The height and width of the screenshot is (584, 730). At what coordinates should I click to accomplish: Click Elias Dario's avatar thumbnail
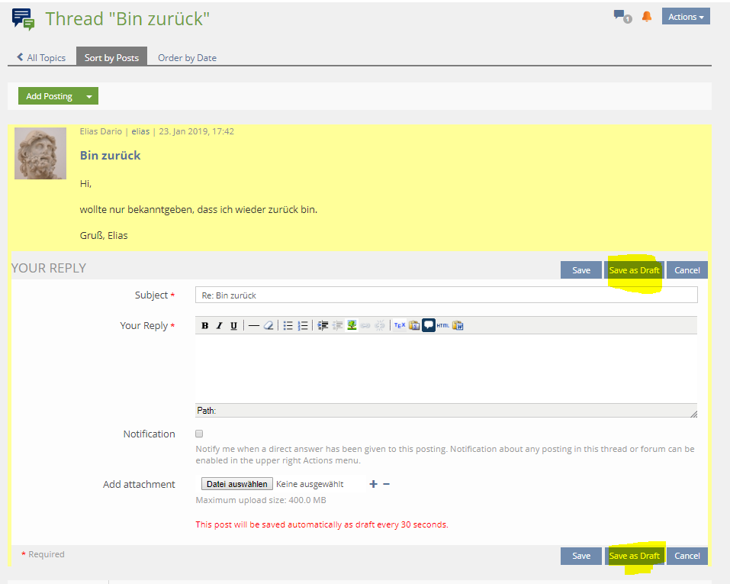coord(40,153)
